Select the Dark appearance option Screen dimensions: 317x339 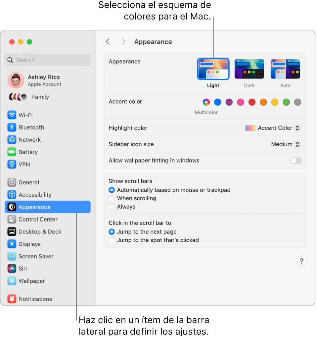click(249, 69)
